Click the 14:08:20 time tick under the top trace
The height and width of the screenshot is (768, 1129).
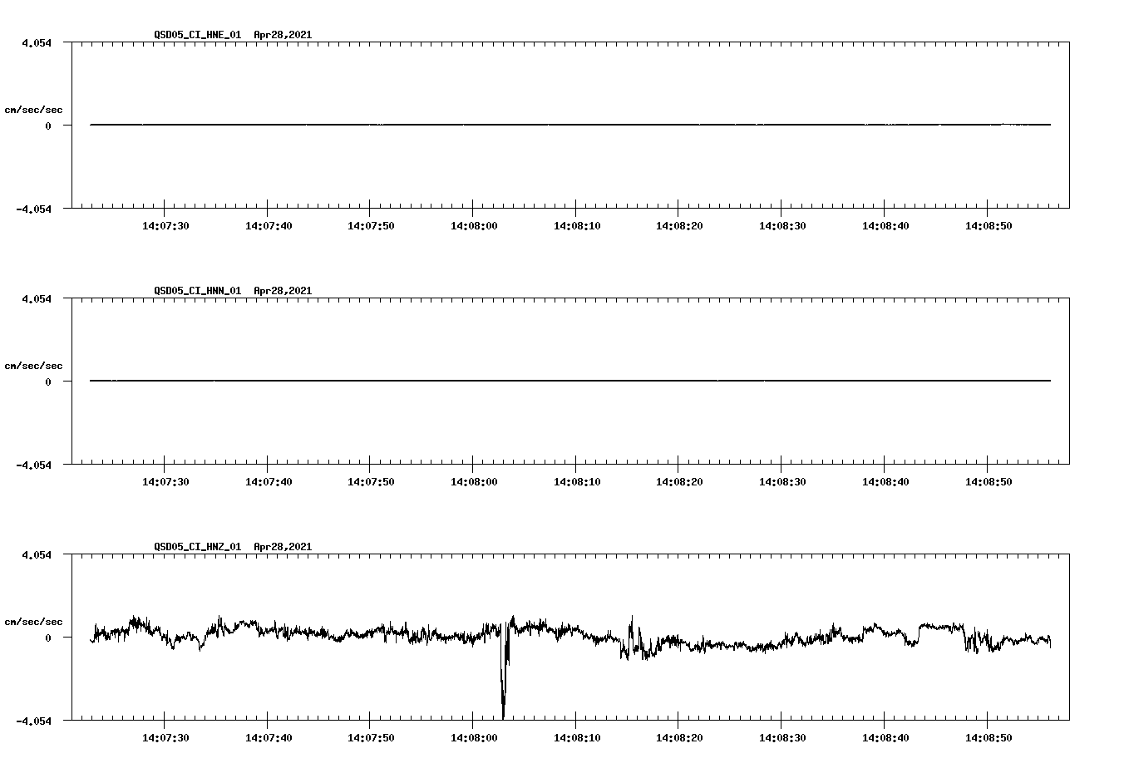click(680, 224)
